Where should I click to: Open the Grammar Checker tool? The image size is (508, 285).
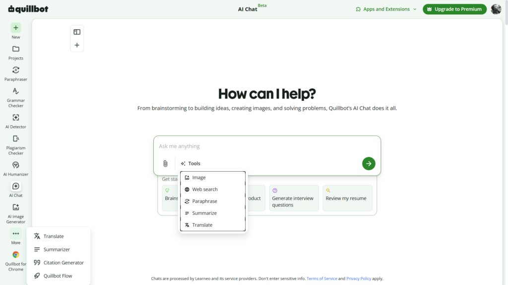[x=15, y=97]
